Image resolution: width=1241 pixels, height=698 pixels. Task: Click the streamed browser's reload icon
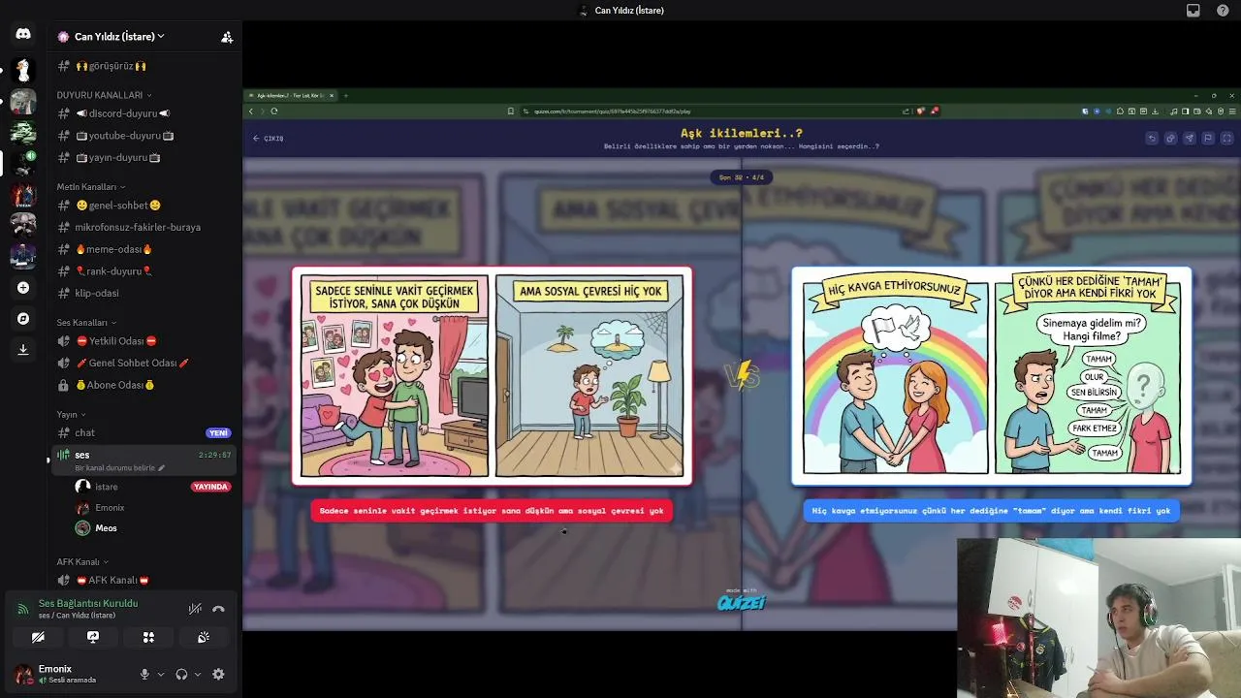coord(274,111)
